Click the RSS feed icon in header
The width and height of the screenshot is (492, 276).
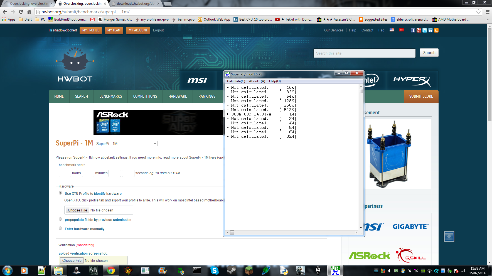[436, 30]
